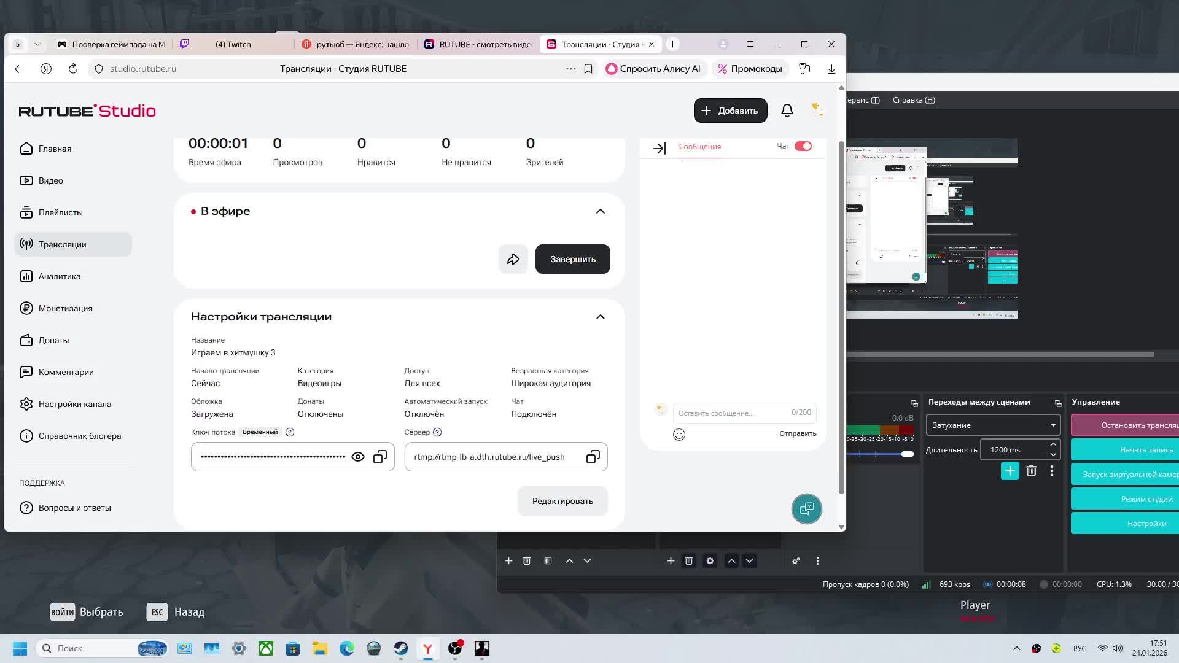Click the Завершить button to end stream
Screen dimensions: 1179x663
pyautogui.click(x=573, y=259)
